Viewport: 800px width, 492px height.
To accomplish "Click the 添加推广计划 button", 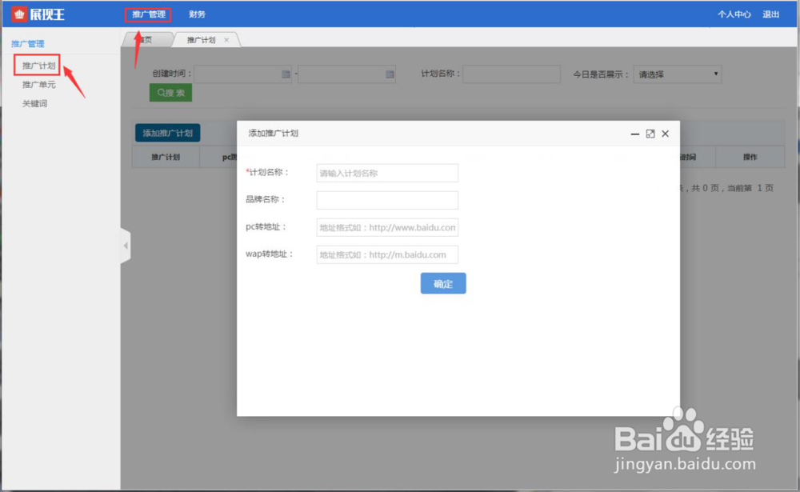I will click(168, 134).
